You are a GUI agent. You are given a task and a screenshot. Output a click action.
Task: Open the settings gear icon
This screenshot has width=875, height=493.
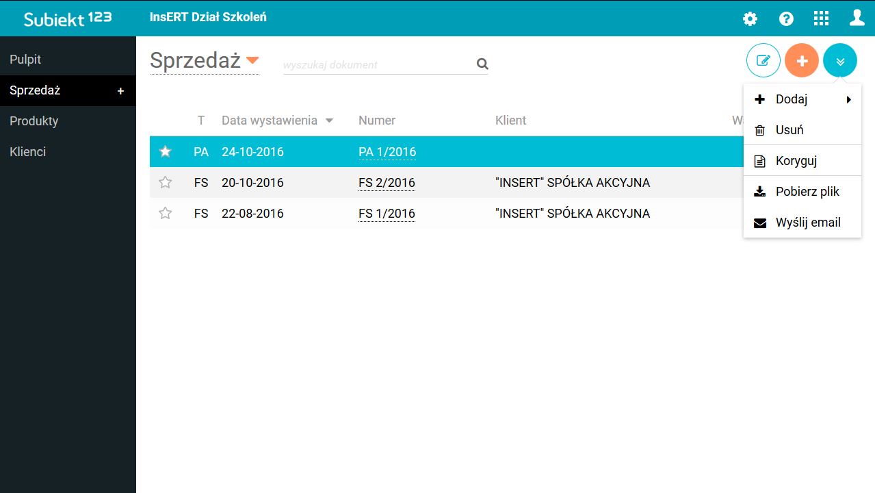[750, 18]
